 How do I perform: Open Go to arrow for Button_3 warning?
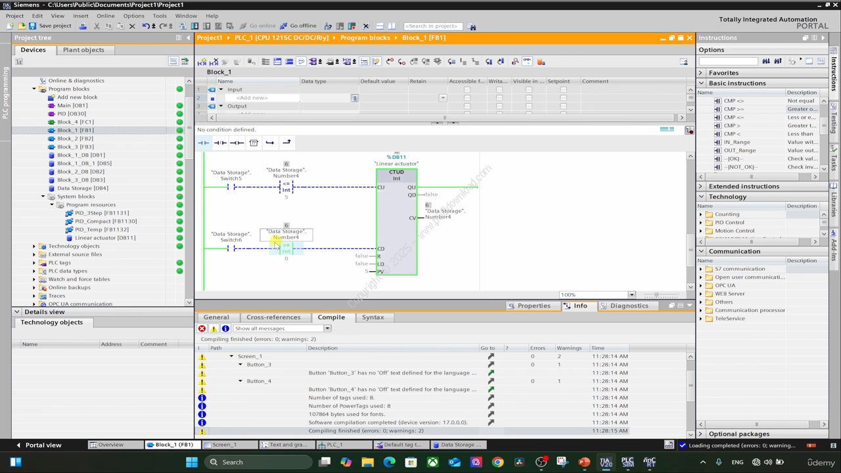coord(490,372)
